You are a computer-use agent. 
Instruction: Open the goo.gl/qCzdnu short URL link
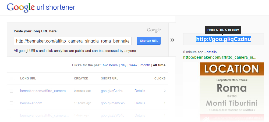pyautogui.click(x=112, y=91)
